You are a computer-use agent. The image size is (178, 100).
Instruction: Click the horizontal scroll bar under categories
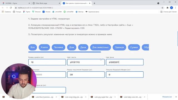tap(65, 52)
